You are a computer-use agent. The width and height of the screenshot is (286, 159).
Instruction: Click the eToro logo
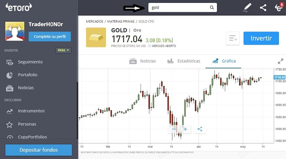coord(19,7)
